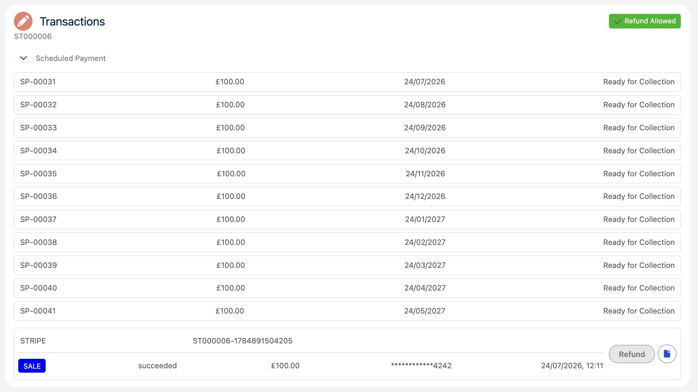Click Ready for Collection status of SP-00041
Image resolution: width=698 pixels, height=392 pixels.
639,311
